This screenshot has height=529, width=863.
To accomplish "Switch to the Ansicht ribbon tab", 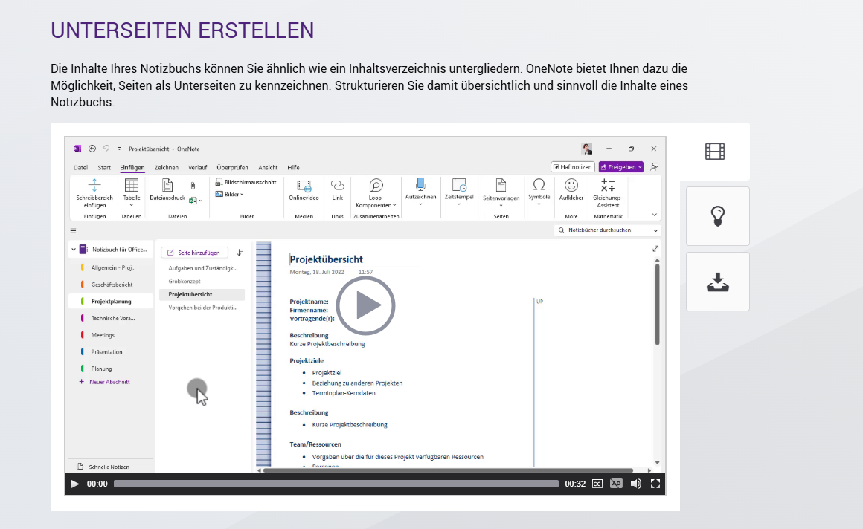I will [x=268, y=168].
